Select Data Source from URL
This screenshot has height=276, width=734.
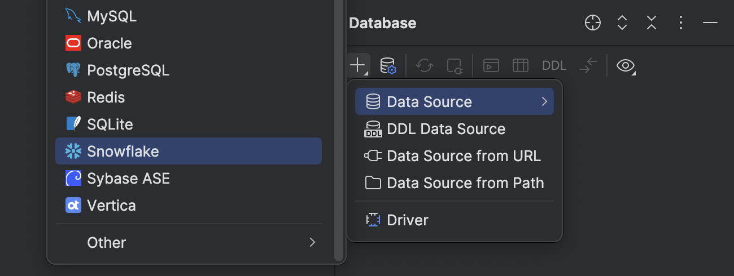click(463, 156)
